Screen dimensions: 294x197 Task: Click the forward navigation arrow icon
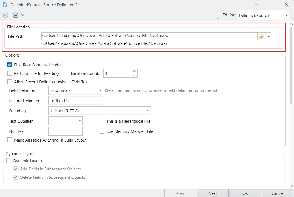16,15
